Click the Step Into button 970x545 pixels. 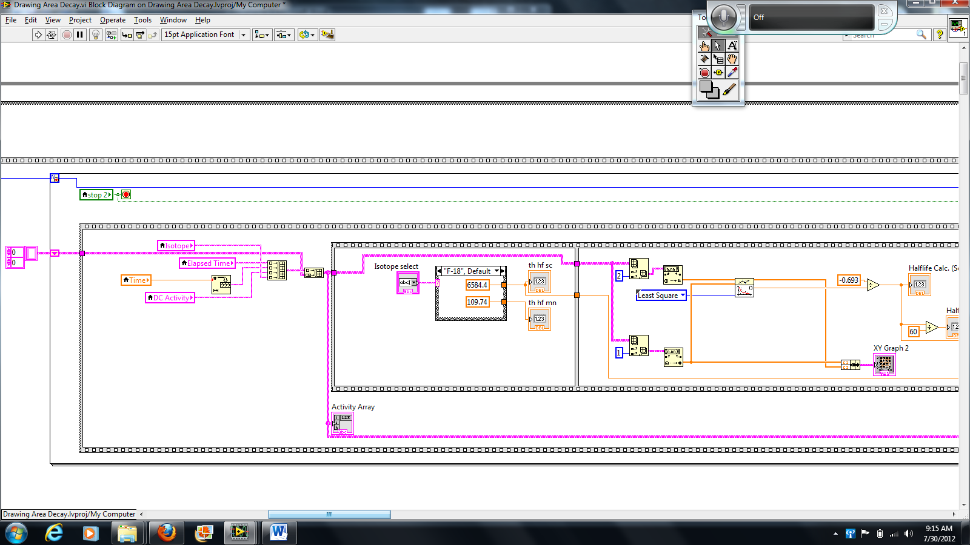(127, 35)
